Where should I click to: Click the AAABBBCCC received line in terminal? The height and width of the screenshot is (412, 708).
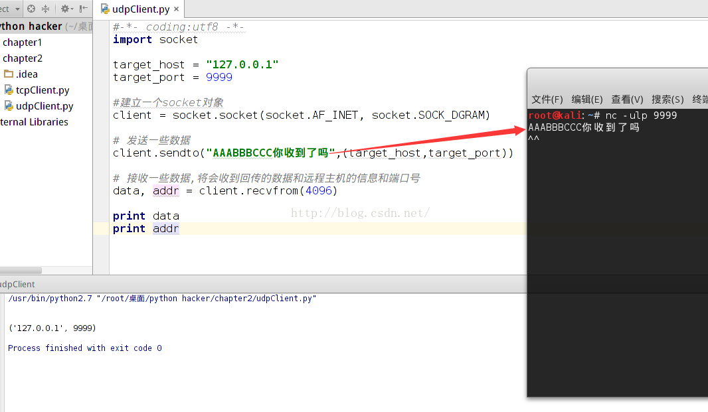pos(584,127)
